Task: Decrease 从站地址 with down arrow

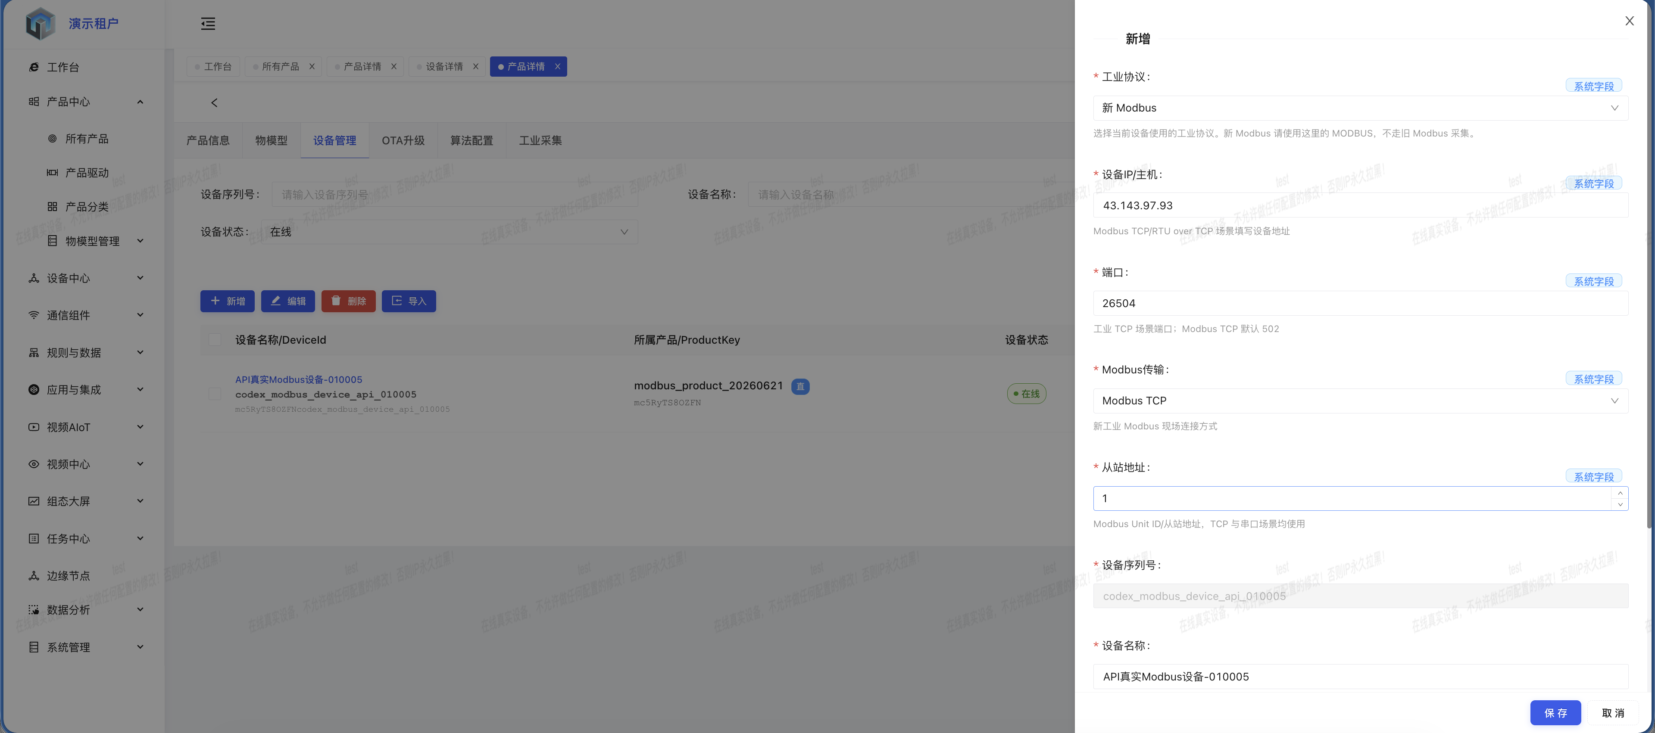Action: click(x=1620, y=504)
